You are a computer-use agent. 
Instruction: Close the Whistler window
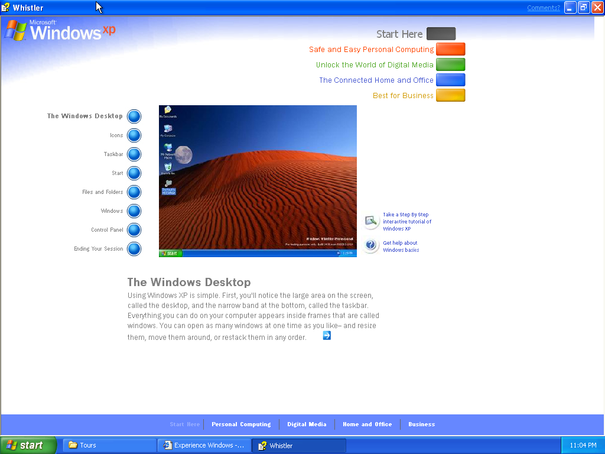coord(597,7)
